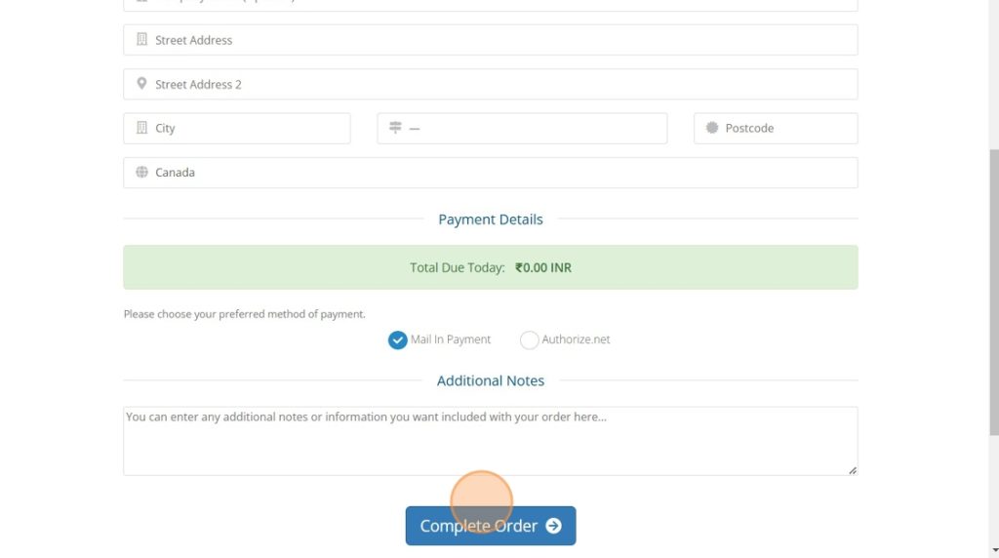Click the resize grip of the notes textarea
Screen dimensions: 999x558
[853, 470]
